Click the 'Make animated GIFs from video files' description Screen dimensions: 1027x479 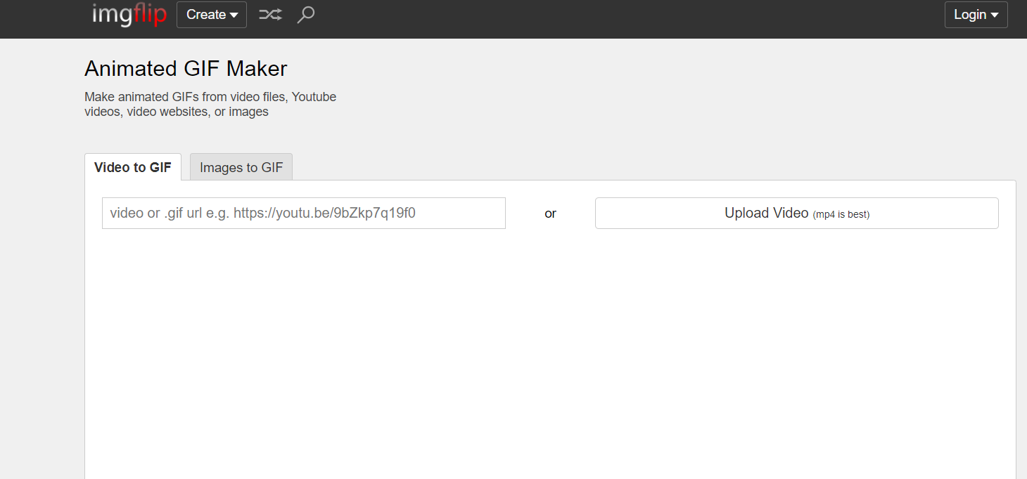[x=210, y=104]
